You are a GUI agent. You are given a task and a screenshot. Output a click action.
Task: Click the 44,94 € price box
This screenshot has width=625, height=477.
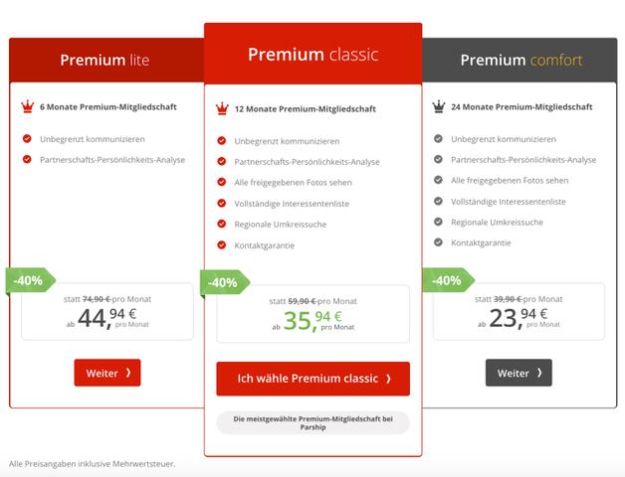coord(106,311)
